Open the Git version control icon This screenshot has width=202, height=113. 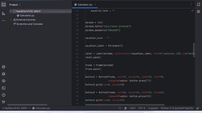coord(3,102)
